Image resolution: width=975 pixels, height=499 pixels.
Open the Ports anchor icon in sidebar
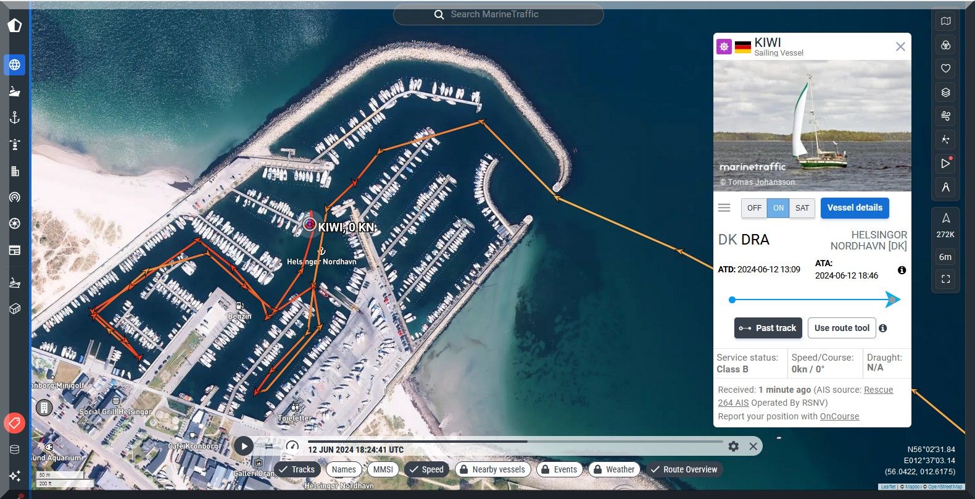click(15, 117)
